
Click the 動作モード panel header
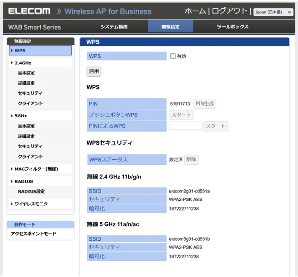(x=41, y=225)
